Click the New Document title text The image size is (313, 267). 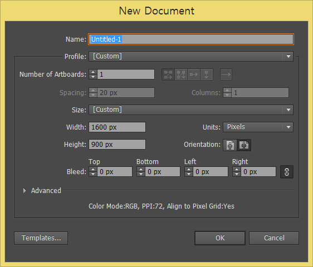pyautogui.click(x=156, y=11)
